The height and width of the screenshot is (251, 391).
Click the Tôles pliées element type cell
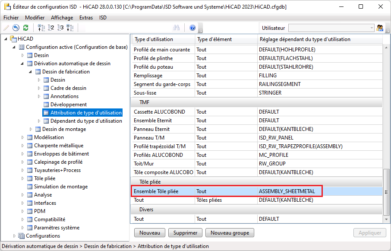pyautogui.click(x=226, y=200)
